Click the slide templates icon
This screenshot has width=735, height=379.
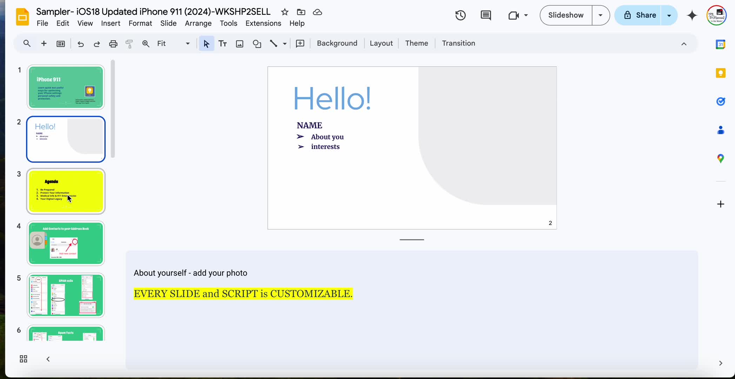[x=61, y=44]
